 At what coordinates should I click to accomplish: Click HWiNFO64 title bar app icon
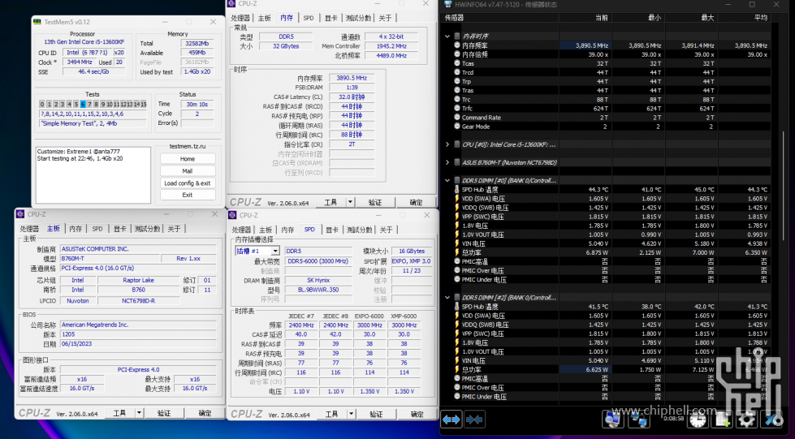(447, 5)
